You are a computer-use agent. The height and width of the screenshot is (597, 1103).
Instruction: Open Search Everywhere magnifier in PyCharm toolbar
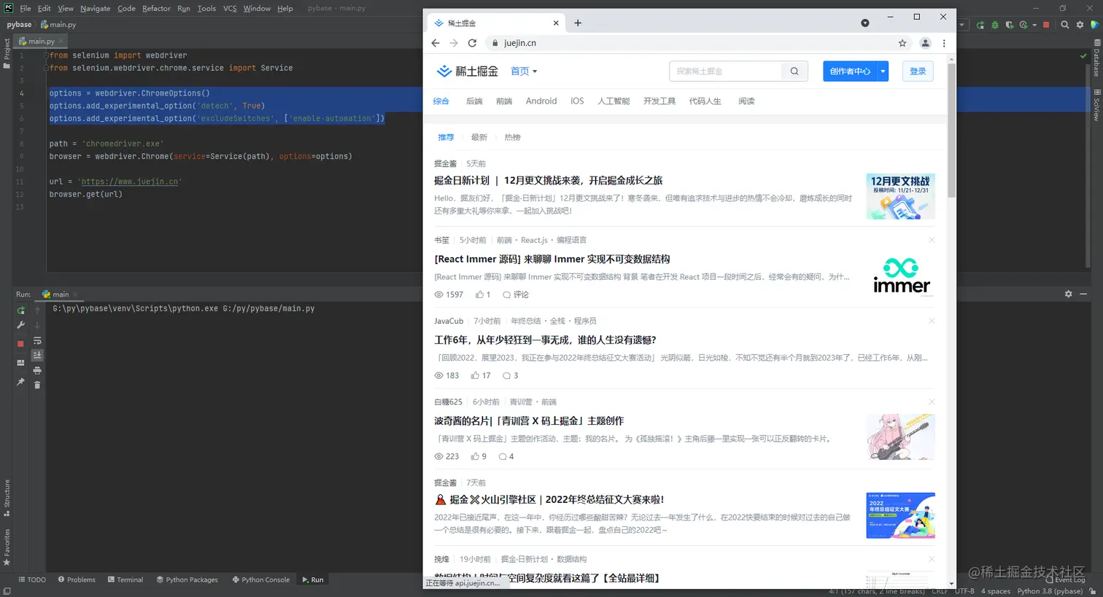(1065, 25)
